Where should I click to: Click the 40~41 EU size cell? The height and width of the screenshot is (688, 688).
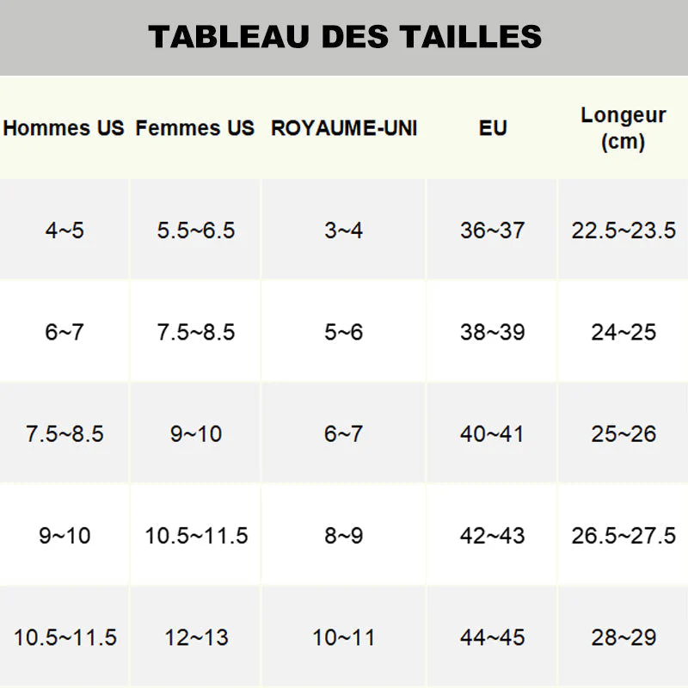[493, 434]
